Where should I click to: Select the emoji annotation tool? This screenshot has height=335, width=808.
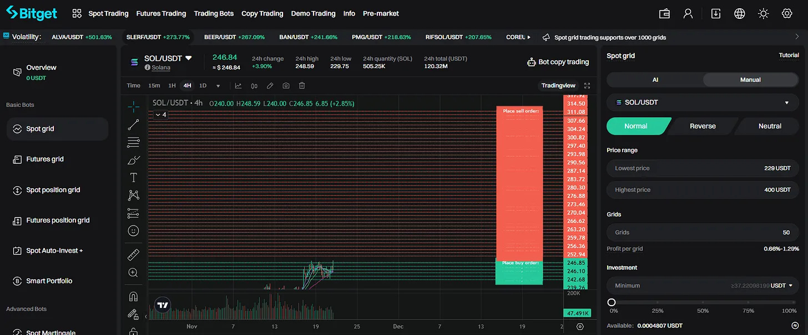133,230
